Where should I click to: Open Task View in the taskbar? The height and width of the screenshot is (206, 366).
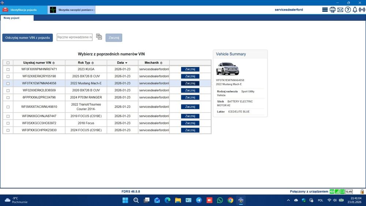tap(147, 200)
